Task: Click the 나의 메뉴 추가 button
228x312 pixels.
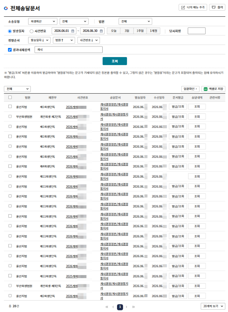Action: coord(193,7)
